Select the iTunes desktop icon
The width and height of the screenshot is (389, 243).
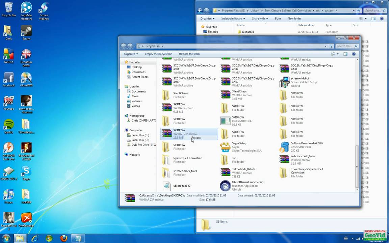coord(8,196)
